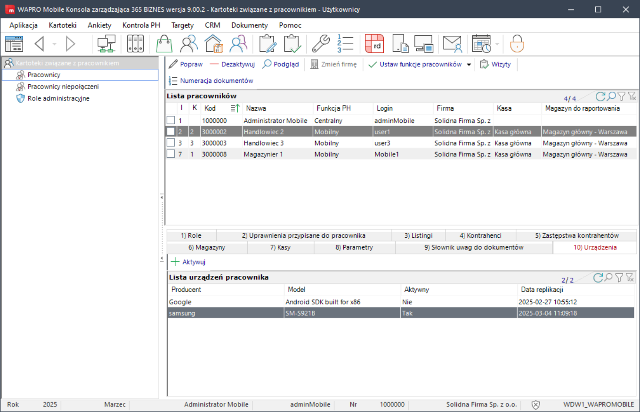Switch to the 4) Kontrahenci tab
This screenshot has height=412, width=640.
481,235
